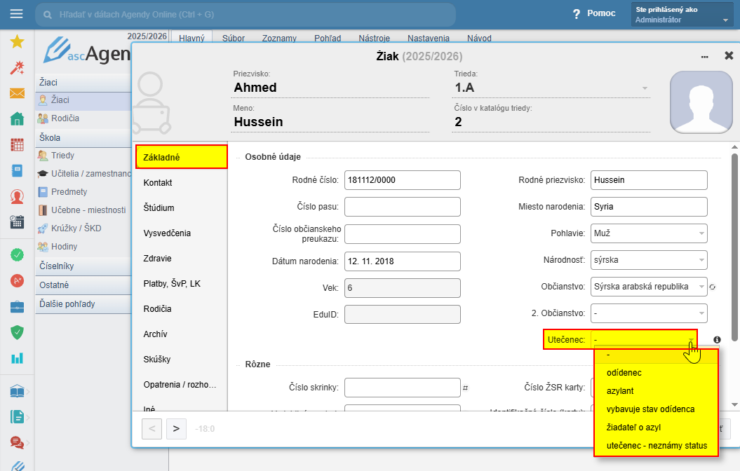Click the Rodné číslo input field

pyautogui.click(x=402, y=180)
